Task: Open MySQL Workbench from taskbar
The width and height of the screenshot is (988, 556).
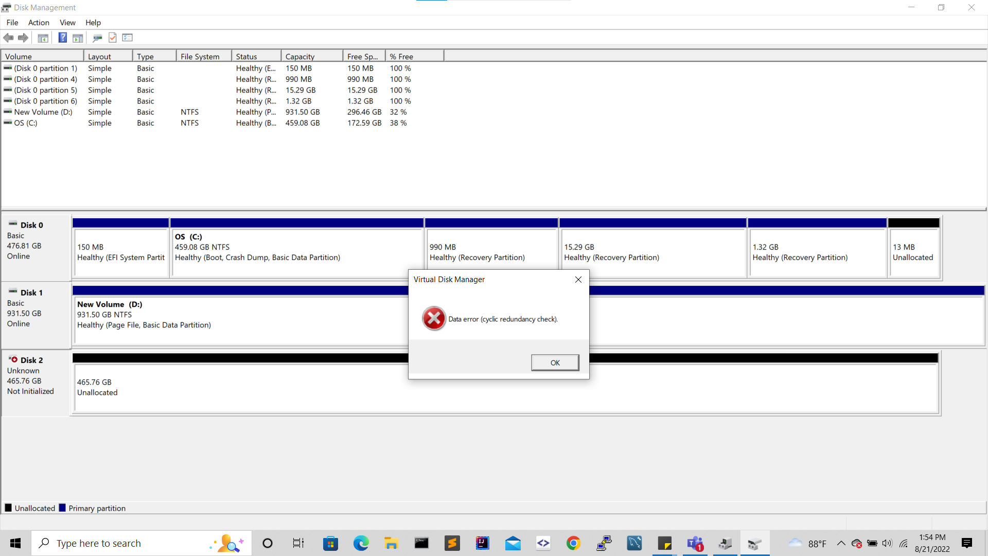Action: (634, 543)
